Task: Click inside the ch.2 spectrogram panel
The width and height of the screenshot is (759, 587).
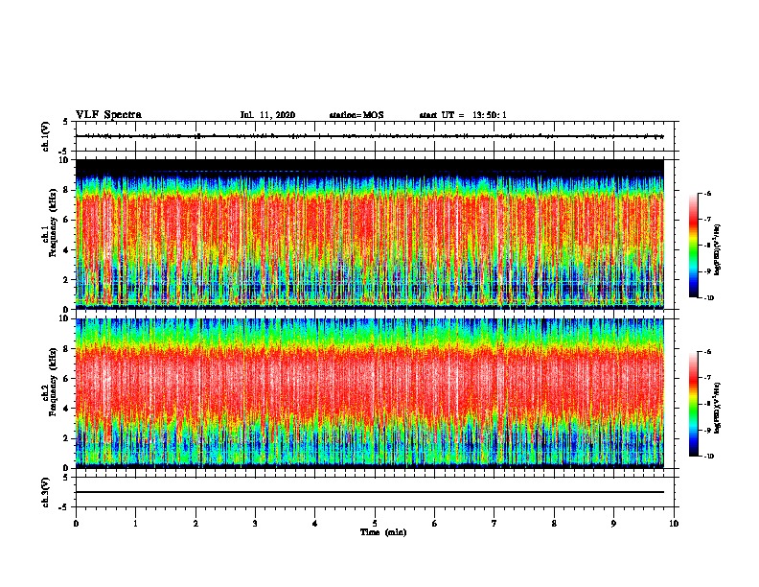Action: coord(369,393)
